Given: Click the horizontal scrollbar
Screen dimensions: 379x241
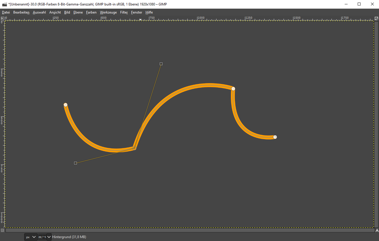Looking at the screenshot, I should [x=190, y=230].
